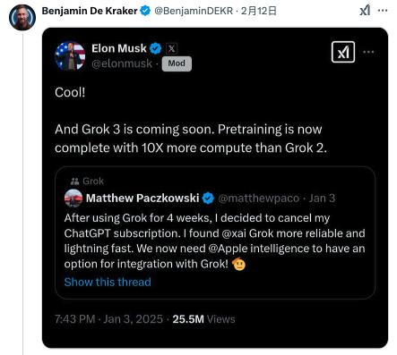Viewport: 397px width, 355px height.
Task: Click the Show this thread link
Action: [x=108, y=282]
